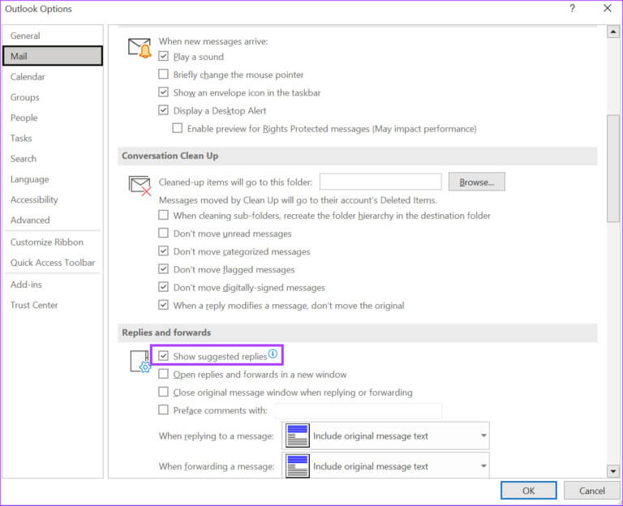Uncheck Don't move categorized messages

pos(163,251)
